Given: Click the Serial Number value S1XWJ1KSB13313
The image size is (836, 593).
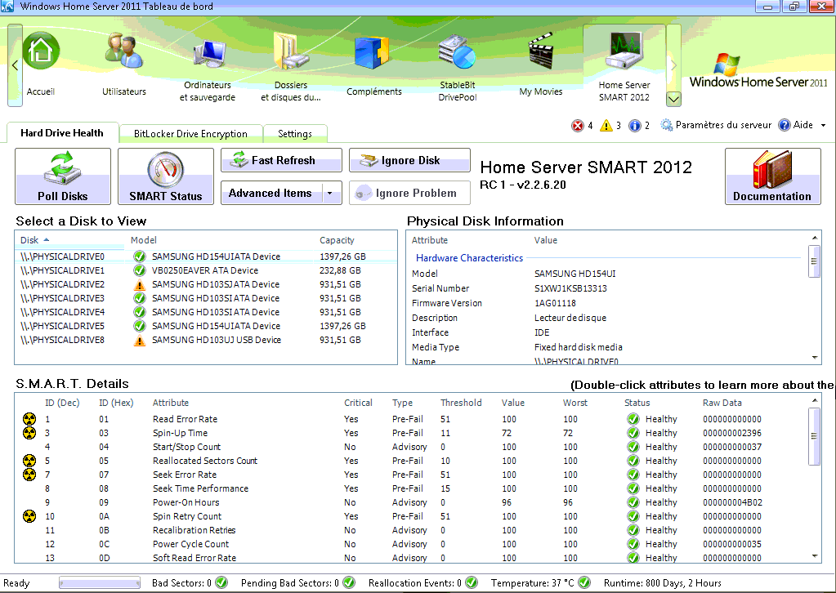Looking at the screenshot, I should pyautogui.click(x=570, y=288).
